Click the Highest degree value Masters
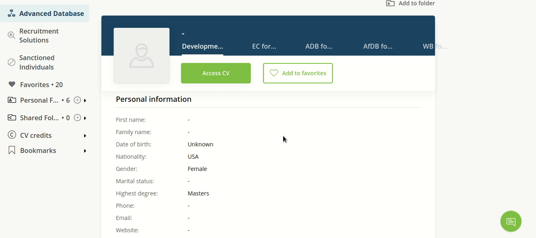536x238 pixels. pyautogui.click(x=198, y=193)
